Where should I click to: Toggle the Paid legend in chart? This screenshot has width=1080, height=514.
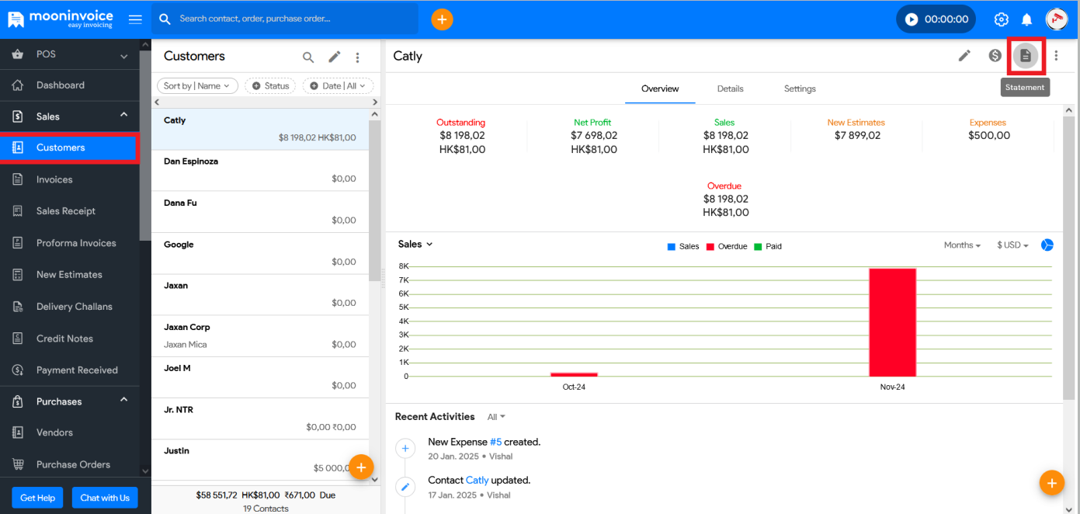point(768,246)
